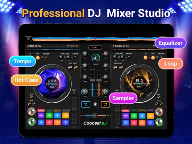Image resolution: width=192 pixels, height=144 pixels.
Task: Tap the RELOOP knob on left deck
Action: [46, 57]
